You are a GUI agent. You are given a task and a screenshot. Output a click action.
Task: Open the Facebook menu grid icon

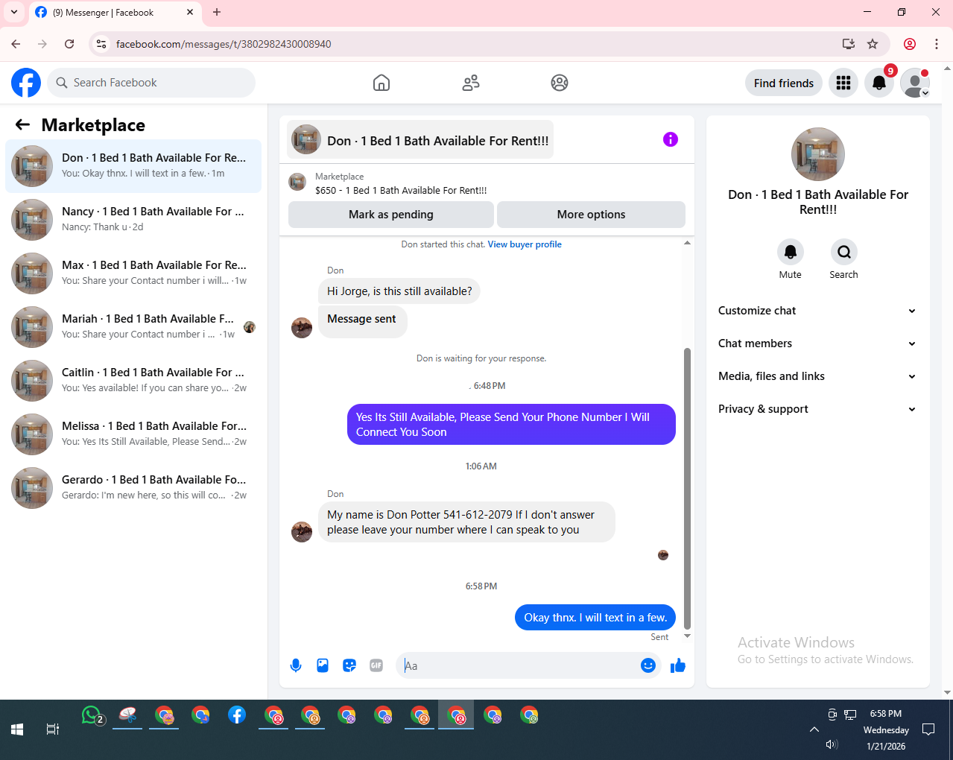(x=843, y=83)
